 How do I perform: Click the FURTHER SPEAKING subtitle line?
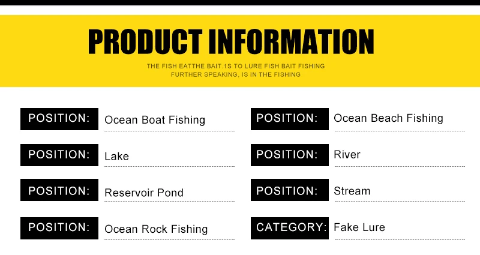(236, 74)
